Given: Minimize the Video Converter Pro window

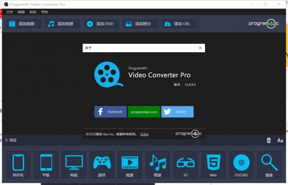Looking at the screenshot, I should point(252,4).
